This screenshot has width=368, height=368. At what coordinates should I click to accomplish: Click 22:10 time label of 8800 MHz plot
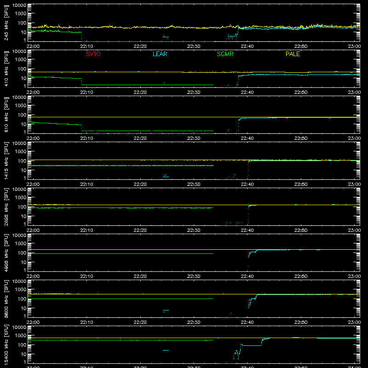(86, 322)
